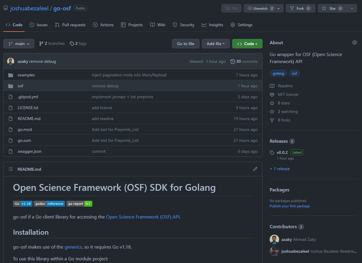Click the v0.0.2 release tag icon
The height and width of the screenshot is (263, 362).
(272, 153)
